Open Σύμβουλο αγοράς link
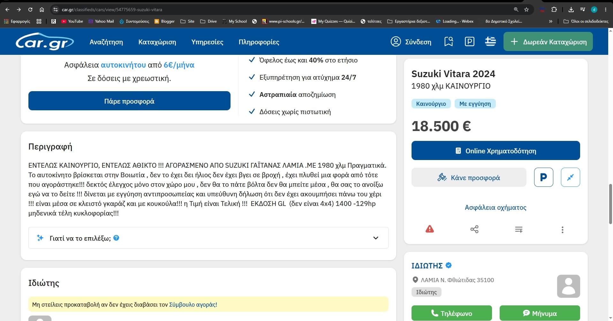 tap(193, 304)
